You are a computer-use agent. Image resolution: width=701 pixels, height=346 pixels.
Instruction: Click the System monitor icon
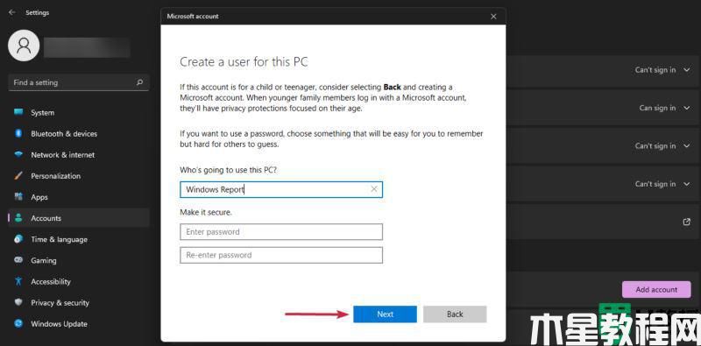[x=18, y=112]
